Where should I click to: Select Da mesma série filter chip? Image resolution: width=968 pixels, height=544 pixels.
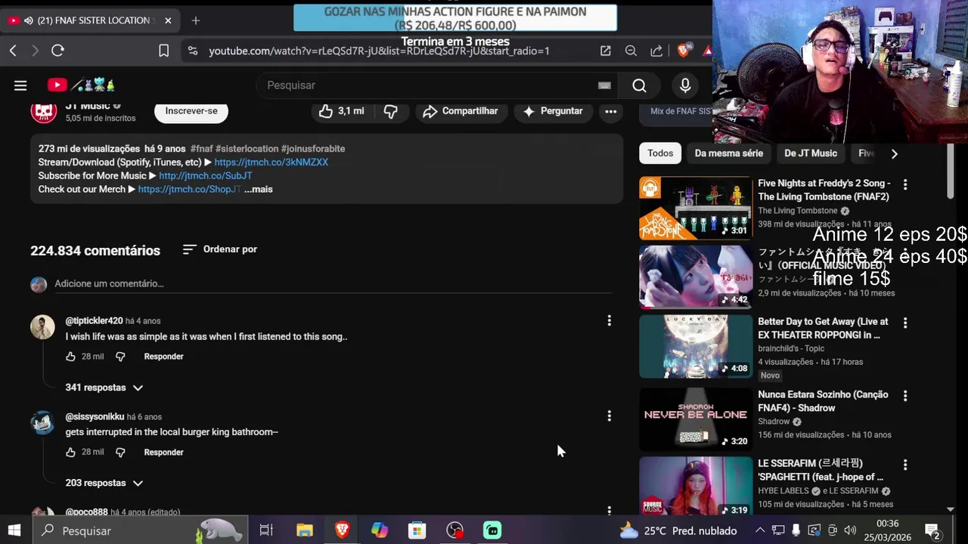729,153
